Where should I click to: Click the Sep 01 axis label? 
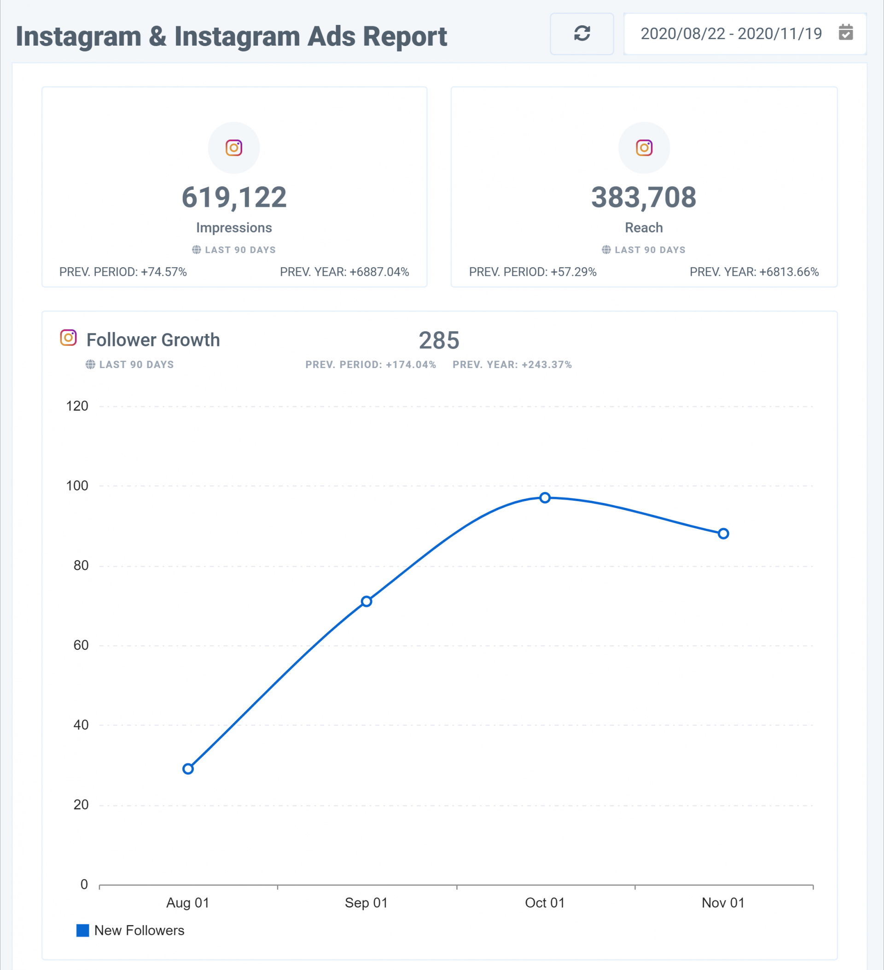pos(366,903)
